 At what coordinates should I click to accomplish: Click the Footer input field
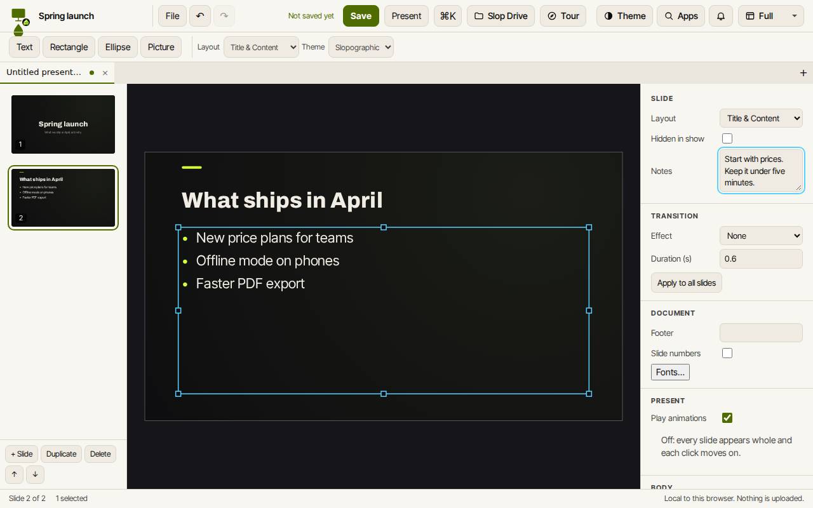coord(761,333)
